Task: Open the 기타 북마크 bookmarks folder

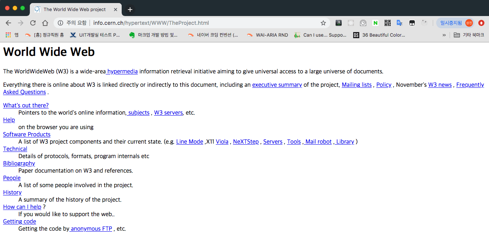Action: [469, 35]
